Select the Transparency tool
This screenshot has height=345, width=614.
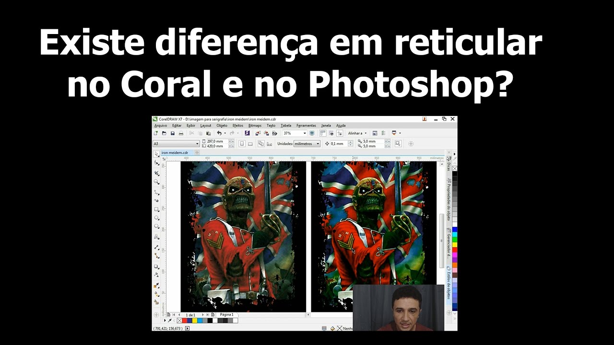coord(156,274)
